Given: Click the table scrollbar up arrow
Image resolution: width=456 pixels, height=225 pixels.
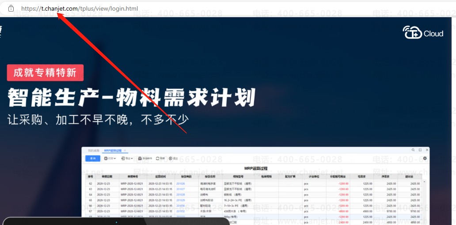Looking at the screenshot, I should coord(424,182).
